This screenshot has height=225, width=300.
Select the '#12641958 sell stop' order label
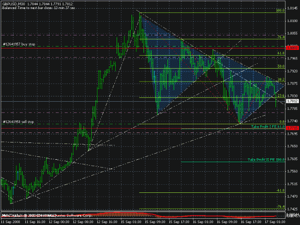(x=18, y=121)
